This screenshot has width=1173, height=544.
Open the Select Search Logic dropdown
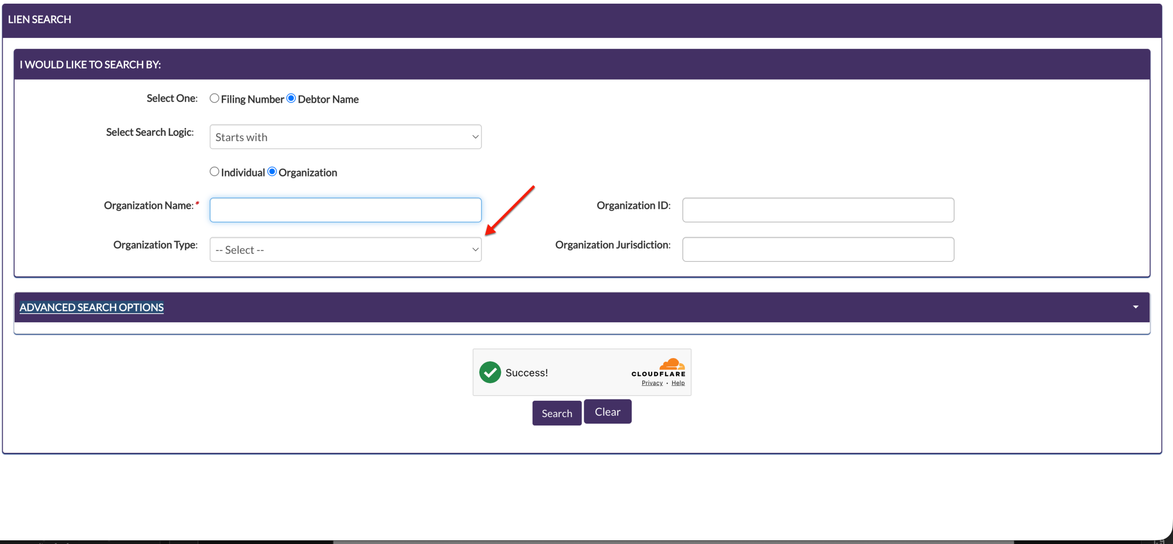(x=345, y=137)
